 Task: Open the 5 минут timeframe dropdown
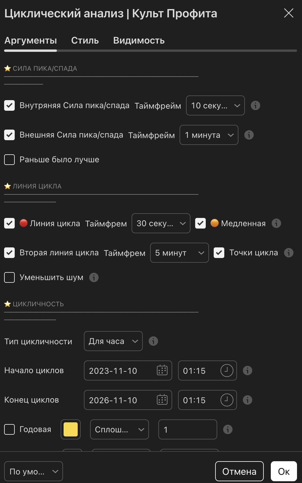coord(179,253)
